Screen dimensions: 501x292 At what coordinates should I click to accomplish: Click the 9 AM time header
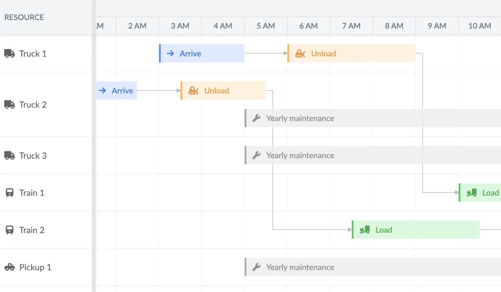click(437, 26)
